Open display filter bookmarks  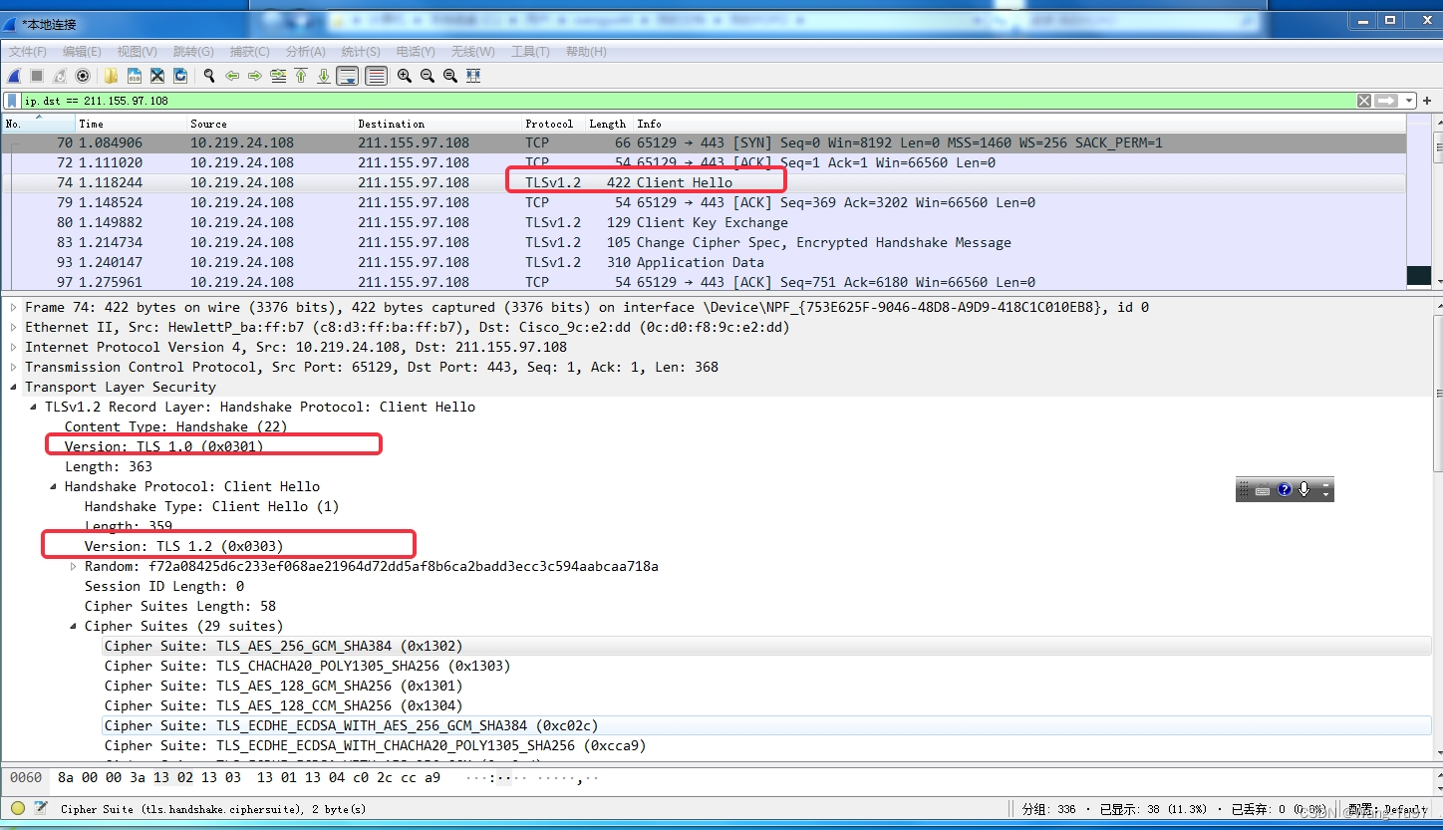[12, 101]
